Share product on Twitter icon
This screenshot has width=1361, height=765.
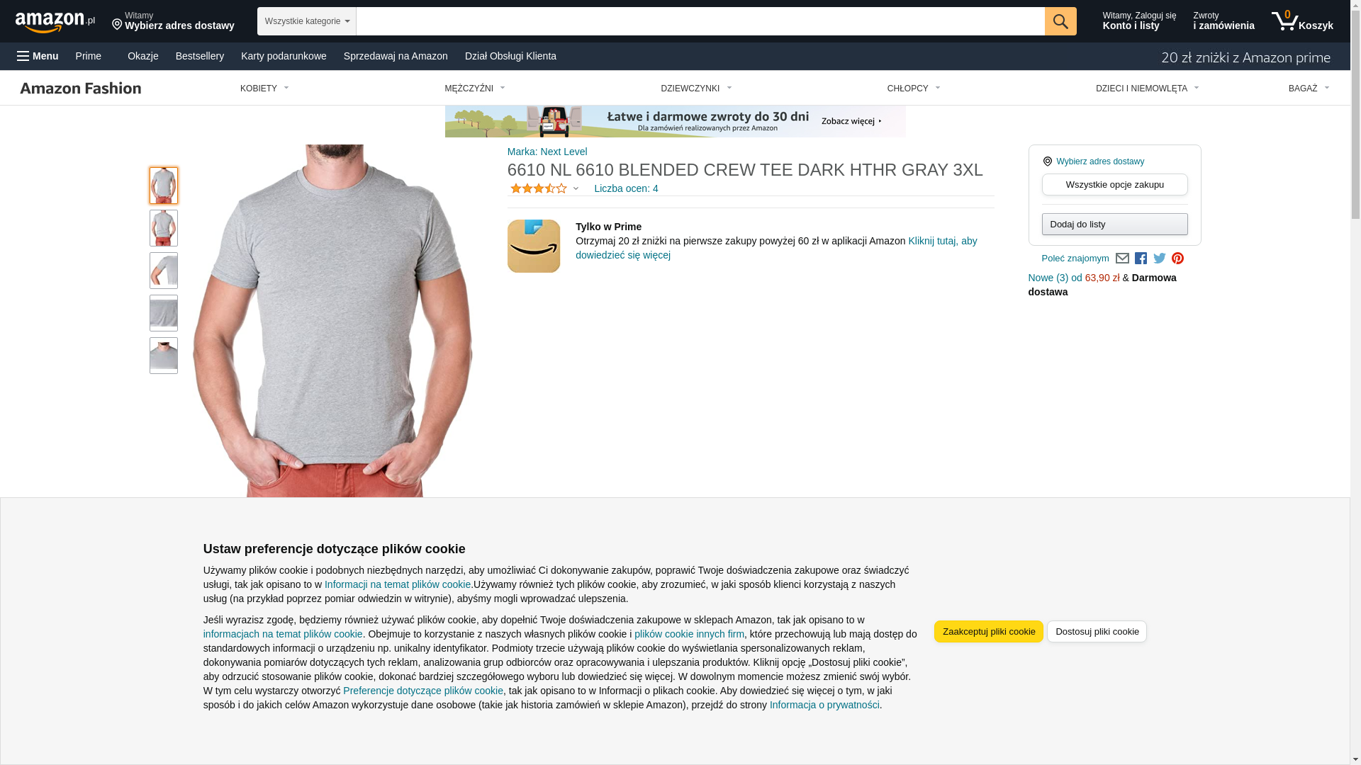click(1159, 259)
